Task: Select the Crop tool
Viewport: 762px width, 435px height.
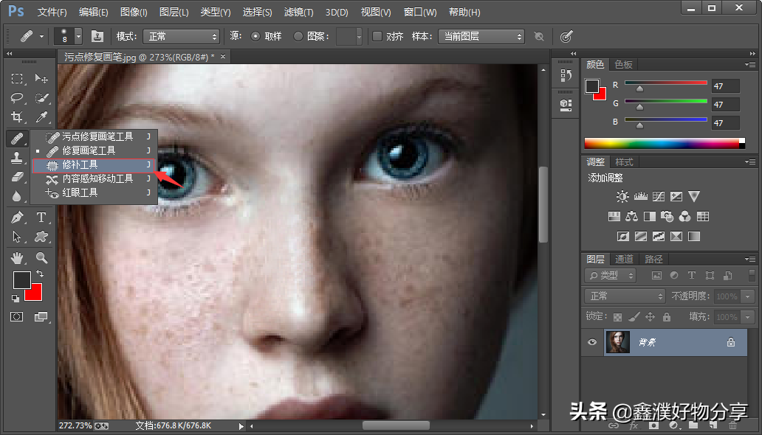Action: 17,116
